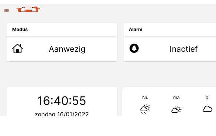Click the Modus card header
216x136 pixels.
pyautogui.click(x=62, y=30)
